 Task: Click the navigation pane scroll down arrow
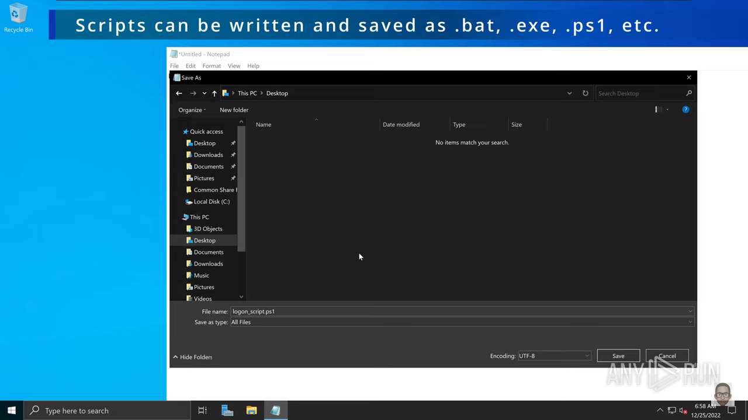click(x=241, y=297)
